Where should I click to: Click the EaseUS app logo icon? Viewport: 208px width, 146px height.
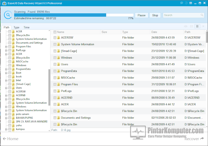click(4, 3)
